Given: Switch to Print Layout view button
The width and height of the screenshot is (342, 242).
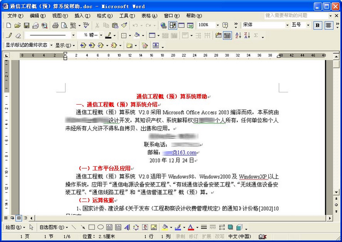Looking at the screenshot, I should 19,217.
